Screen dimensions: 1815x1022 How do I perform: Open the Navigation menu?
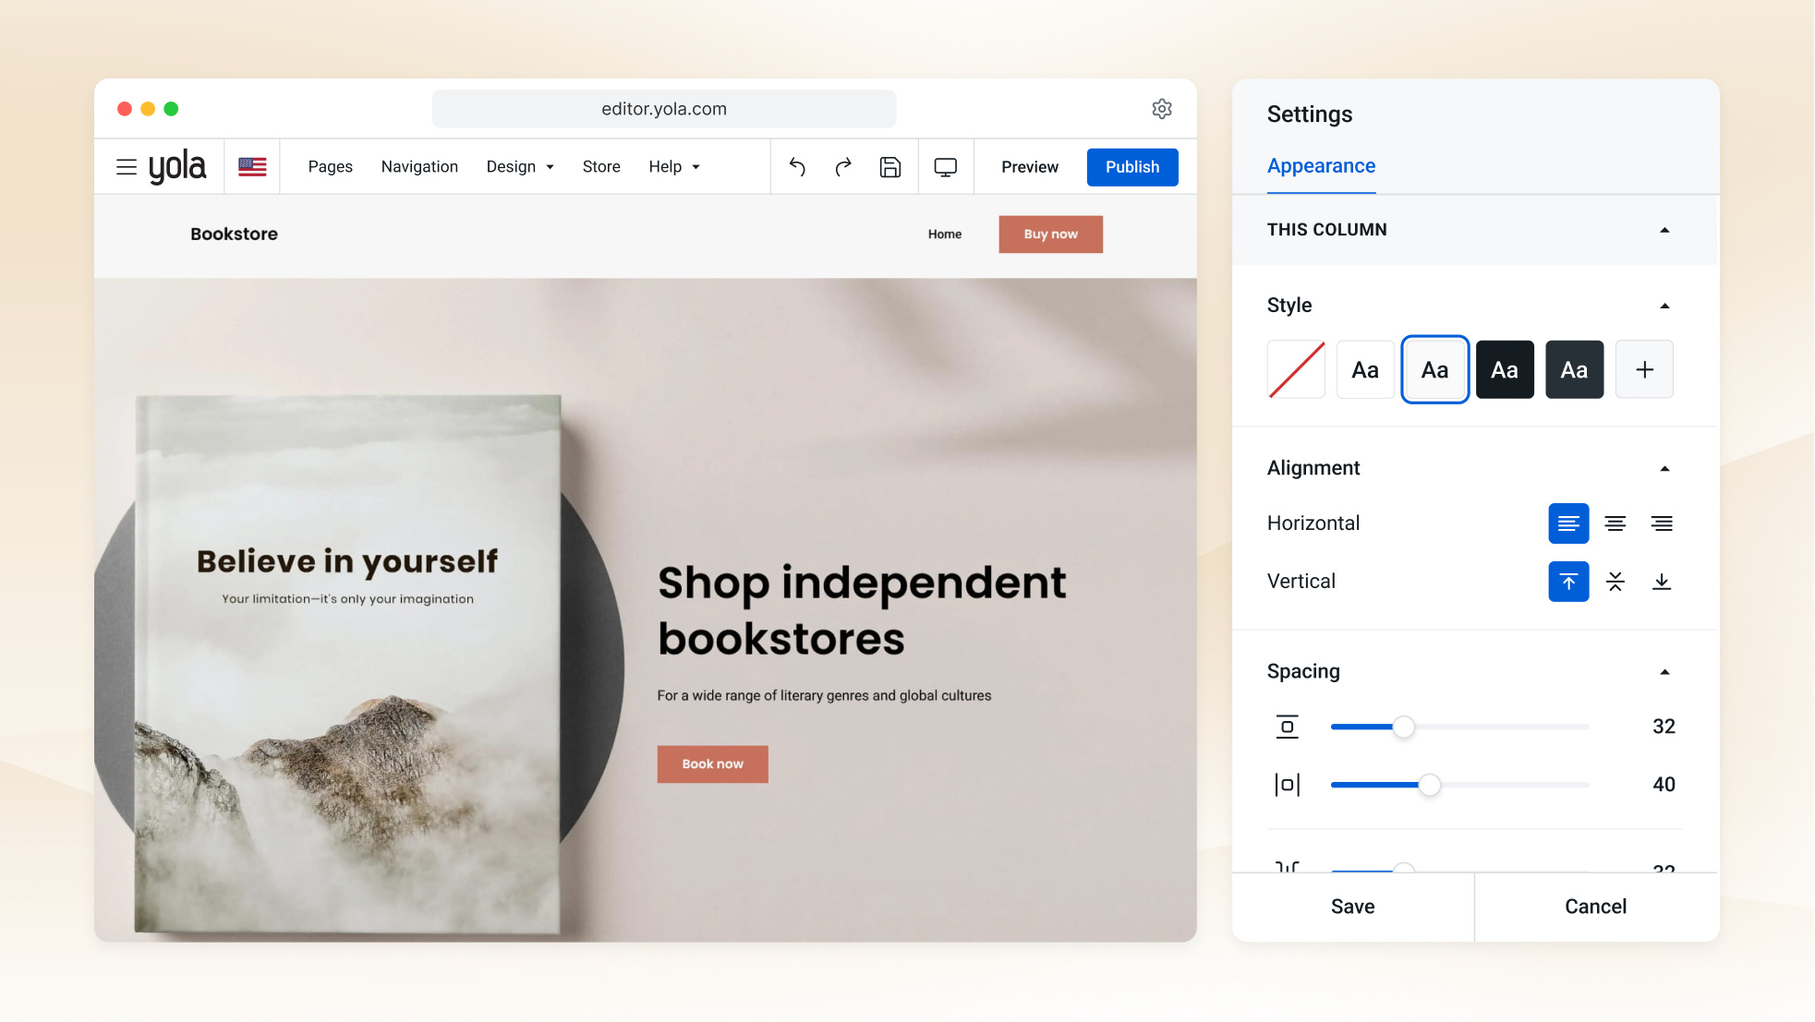point(419,167)
